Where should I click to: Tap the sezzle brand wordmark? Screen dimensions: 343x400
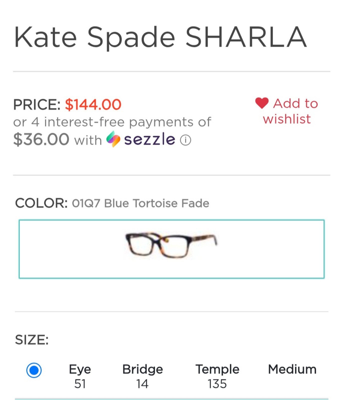[x=150, y=139]
